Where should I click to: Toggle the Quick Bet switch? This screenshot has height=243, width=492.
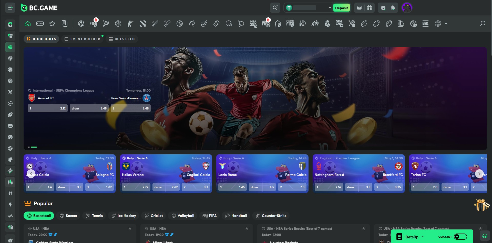[x=460, y=237]
